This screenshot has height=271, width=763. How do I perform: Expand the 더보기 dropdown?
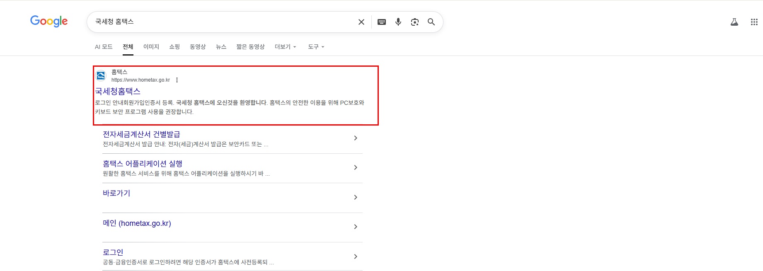[x=286, y=47]
